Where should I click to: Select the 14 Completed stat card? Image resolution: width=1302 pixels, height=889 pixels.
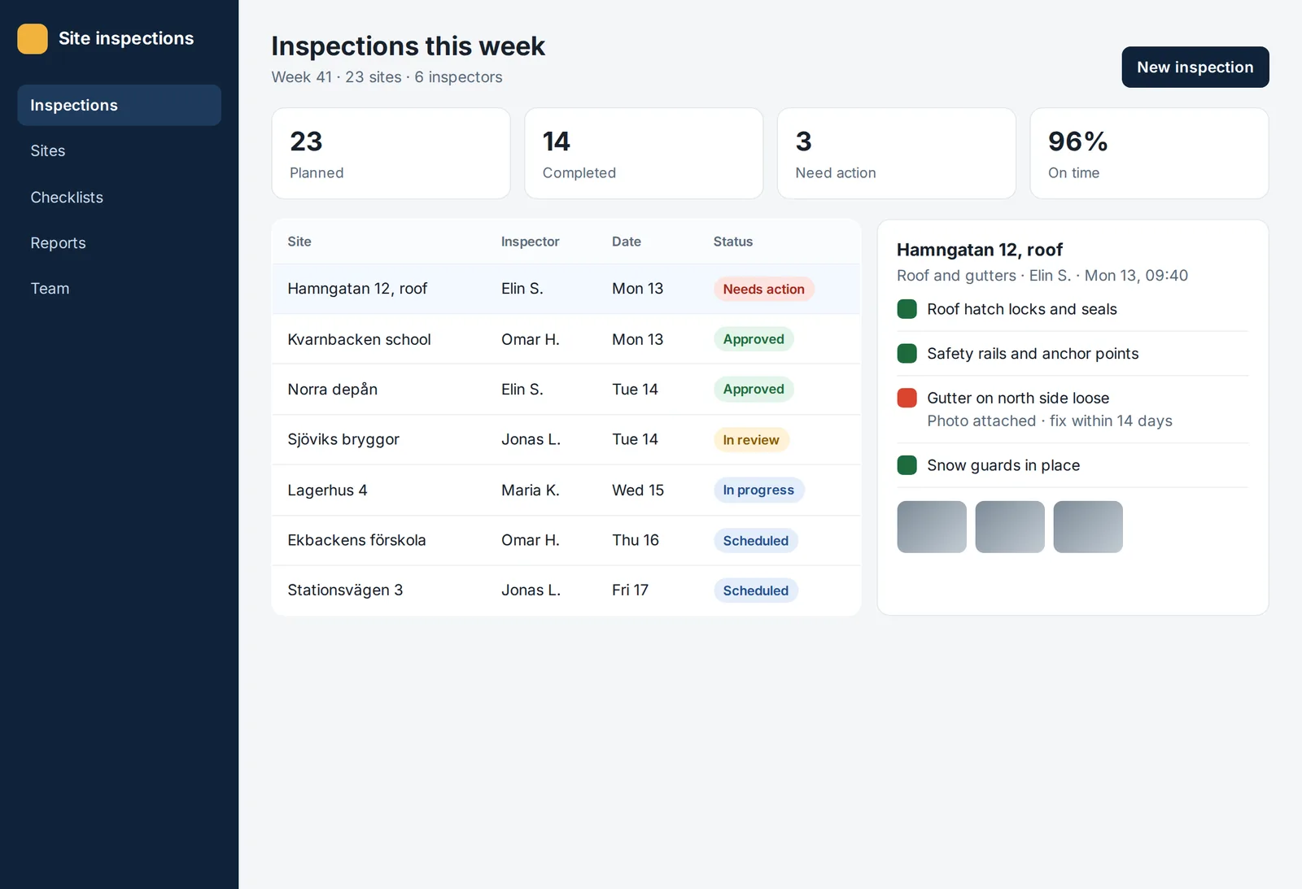[x=644, y=153]
